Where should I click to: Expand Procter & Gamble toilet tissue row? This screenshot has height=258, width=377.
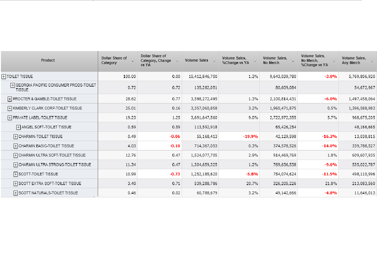point(10,99)
